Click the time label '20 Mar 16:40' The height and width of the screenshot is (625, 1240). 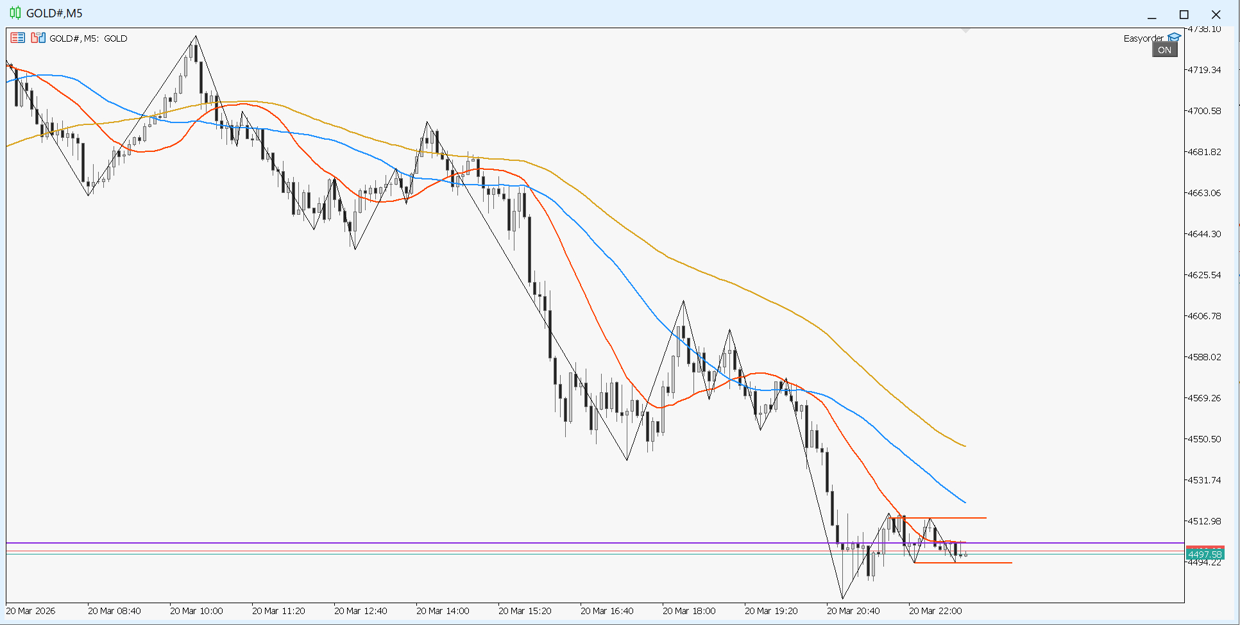607,611
